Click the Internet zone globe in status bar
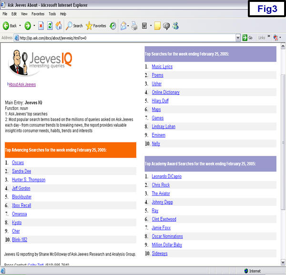The image size is (286, 275). coord(246,271)
